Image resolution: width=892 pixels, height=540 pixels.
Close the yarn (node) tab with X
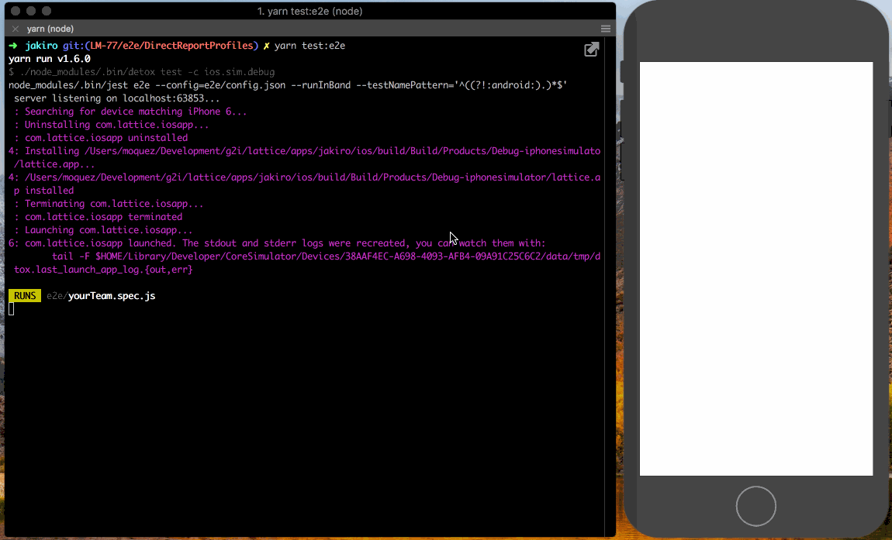tap(15, 29)
